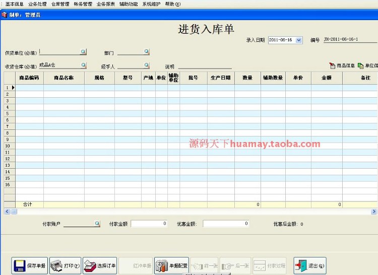
Task: Open supplier lookup magnifier icon
Action: coord(83,51)
